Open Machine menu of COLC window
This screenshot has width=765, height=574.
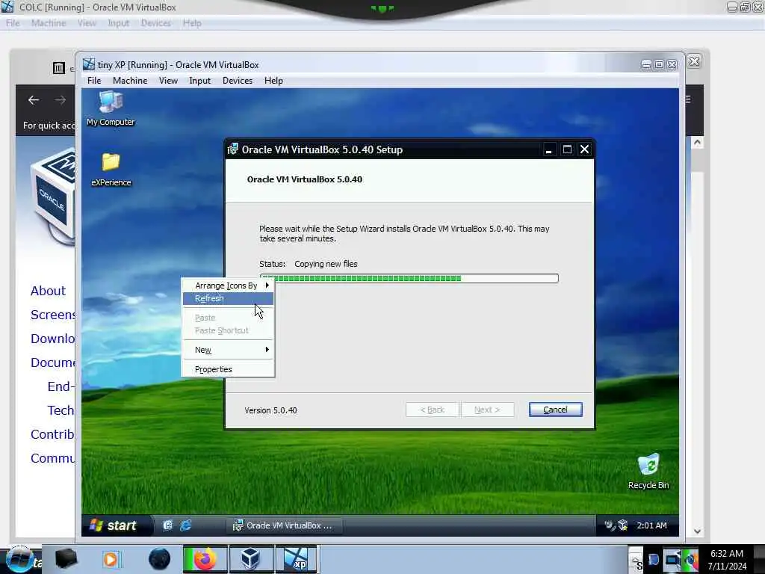click(x=49, y=23)
